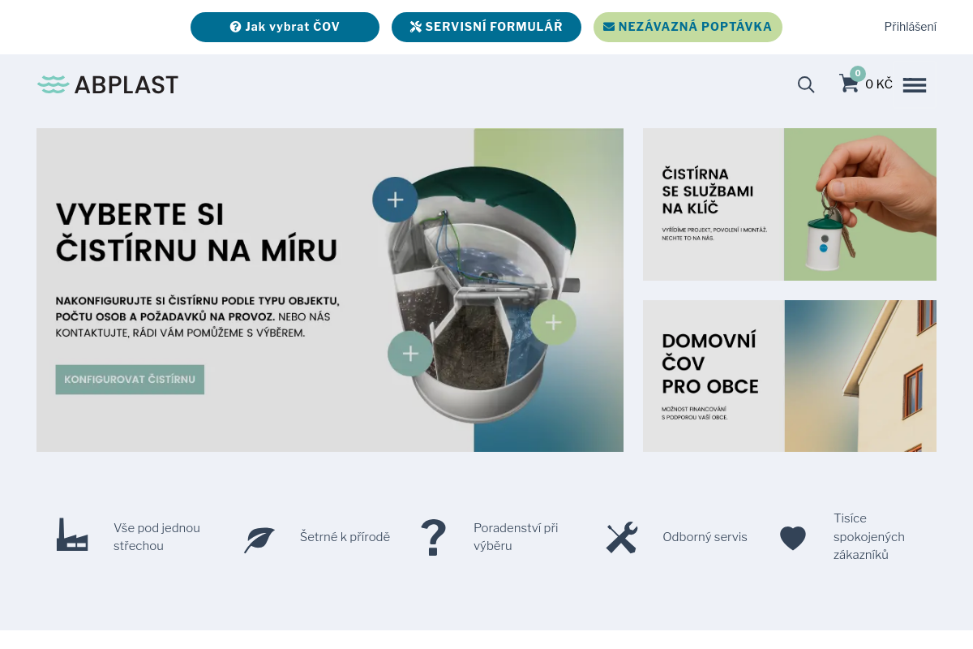Click the question mark icon near 'Poradenství při výběru'

[x=433, y=536]
